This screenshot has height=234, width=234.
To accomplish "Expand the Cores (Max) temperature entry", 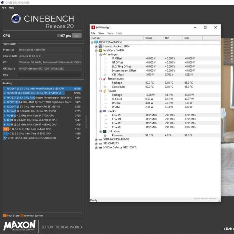I will point(105,87).
